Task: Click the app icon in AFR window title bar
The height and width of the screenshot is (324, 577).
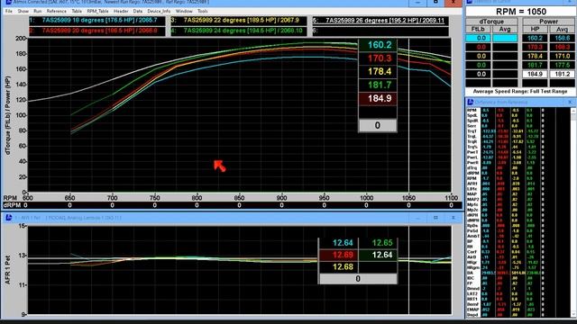Action: tap(8, 218)
